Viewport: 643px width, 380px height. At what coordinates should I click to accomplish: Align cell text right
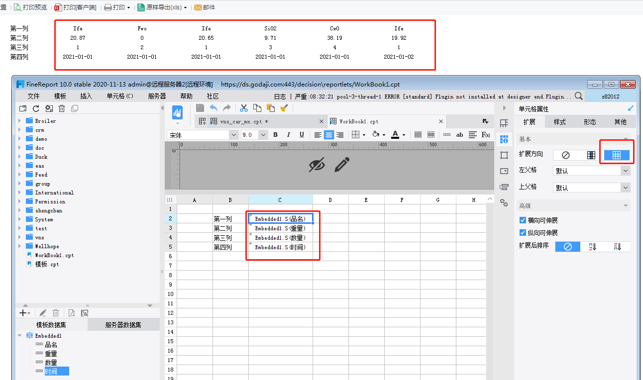point(340,135)
